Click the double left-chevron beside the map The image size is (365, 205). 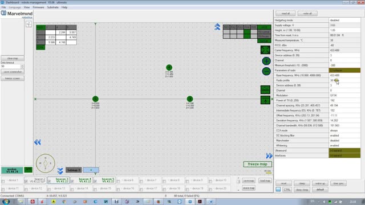pos(38,142)
